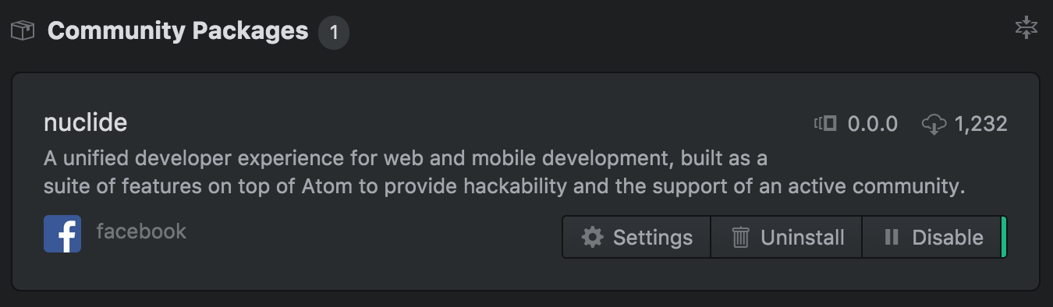Screen dimensions: 1053x307
Task: Open the Settings button for nuclide
Action: (636, 237)
